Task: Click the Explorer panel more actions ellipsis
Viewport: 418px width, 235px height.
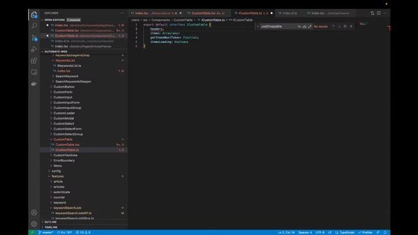Action: pyautogui.click(x=122, y=13)
